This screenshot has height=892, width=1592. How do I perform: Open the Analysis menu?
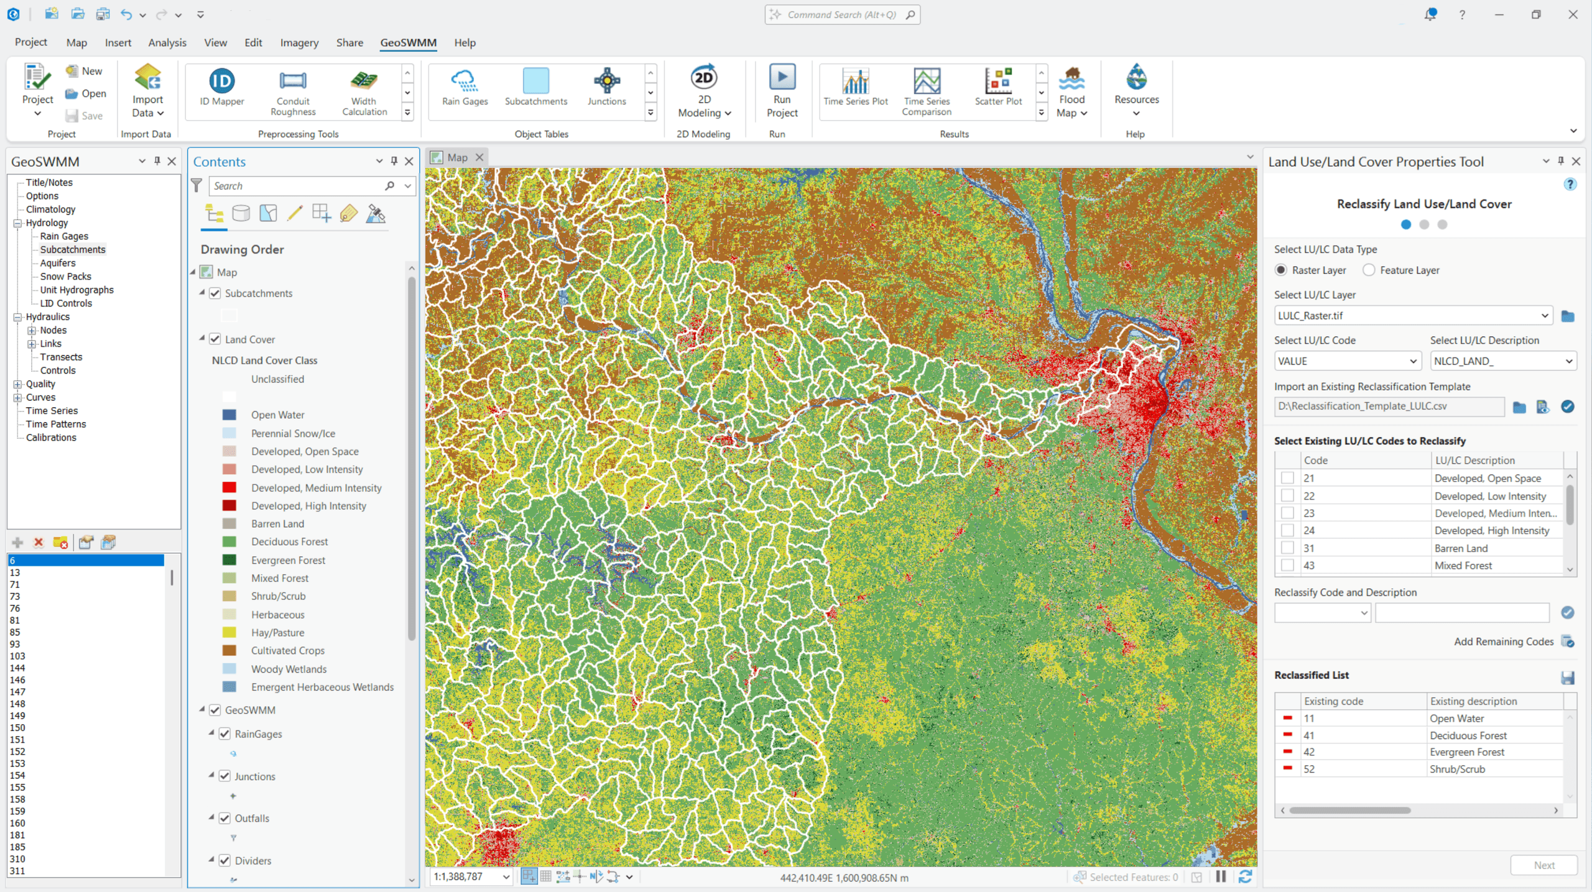click(167, 42)
